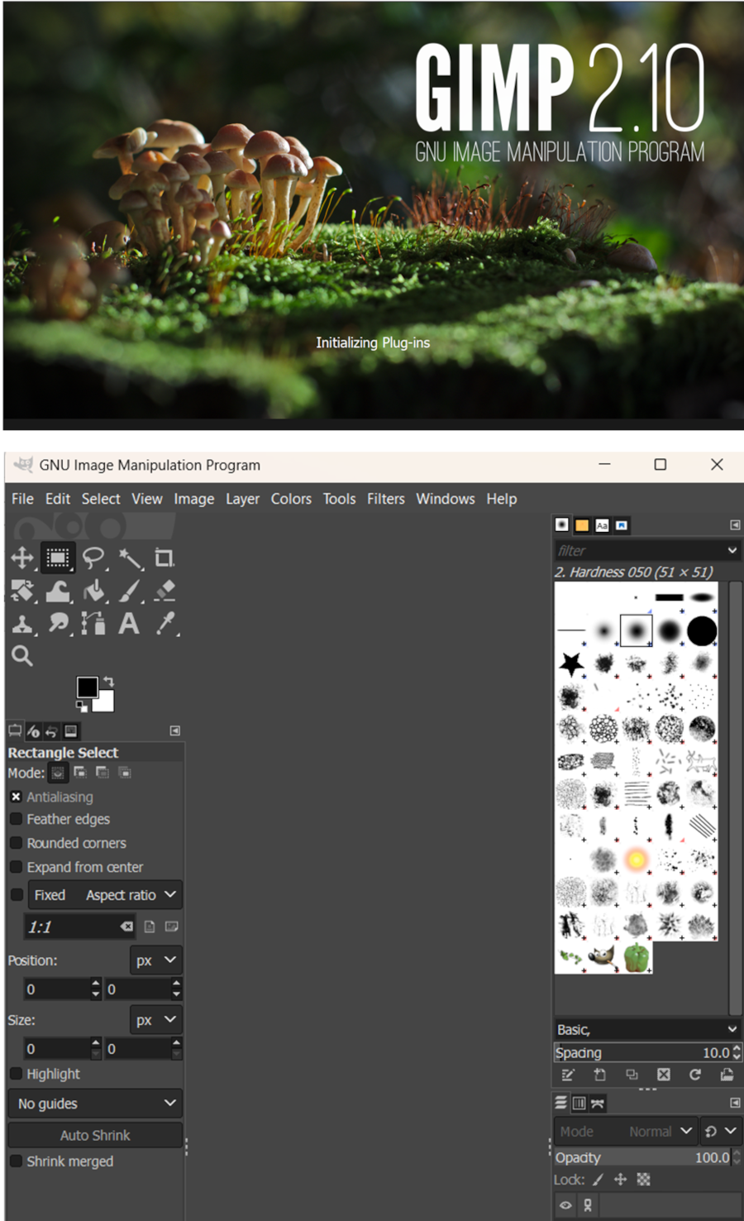Toggle lock position and size icon
This screenshot has height=1221, width=744.
(x=620, y=1180)
